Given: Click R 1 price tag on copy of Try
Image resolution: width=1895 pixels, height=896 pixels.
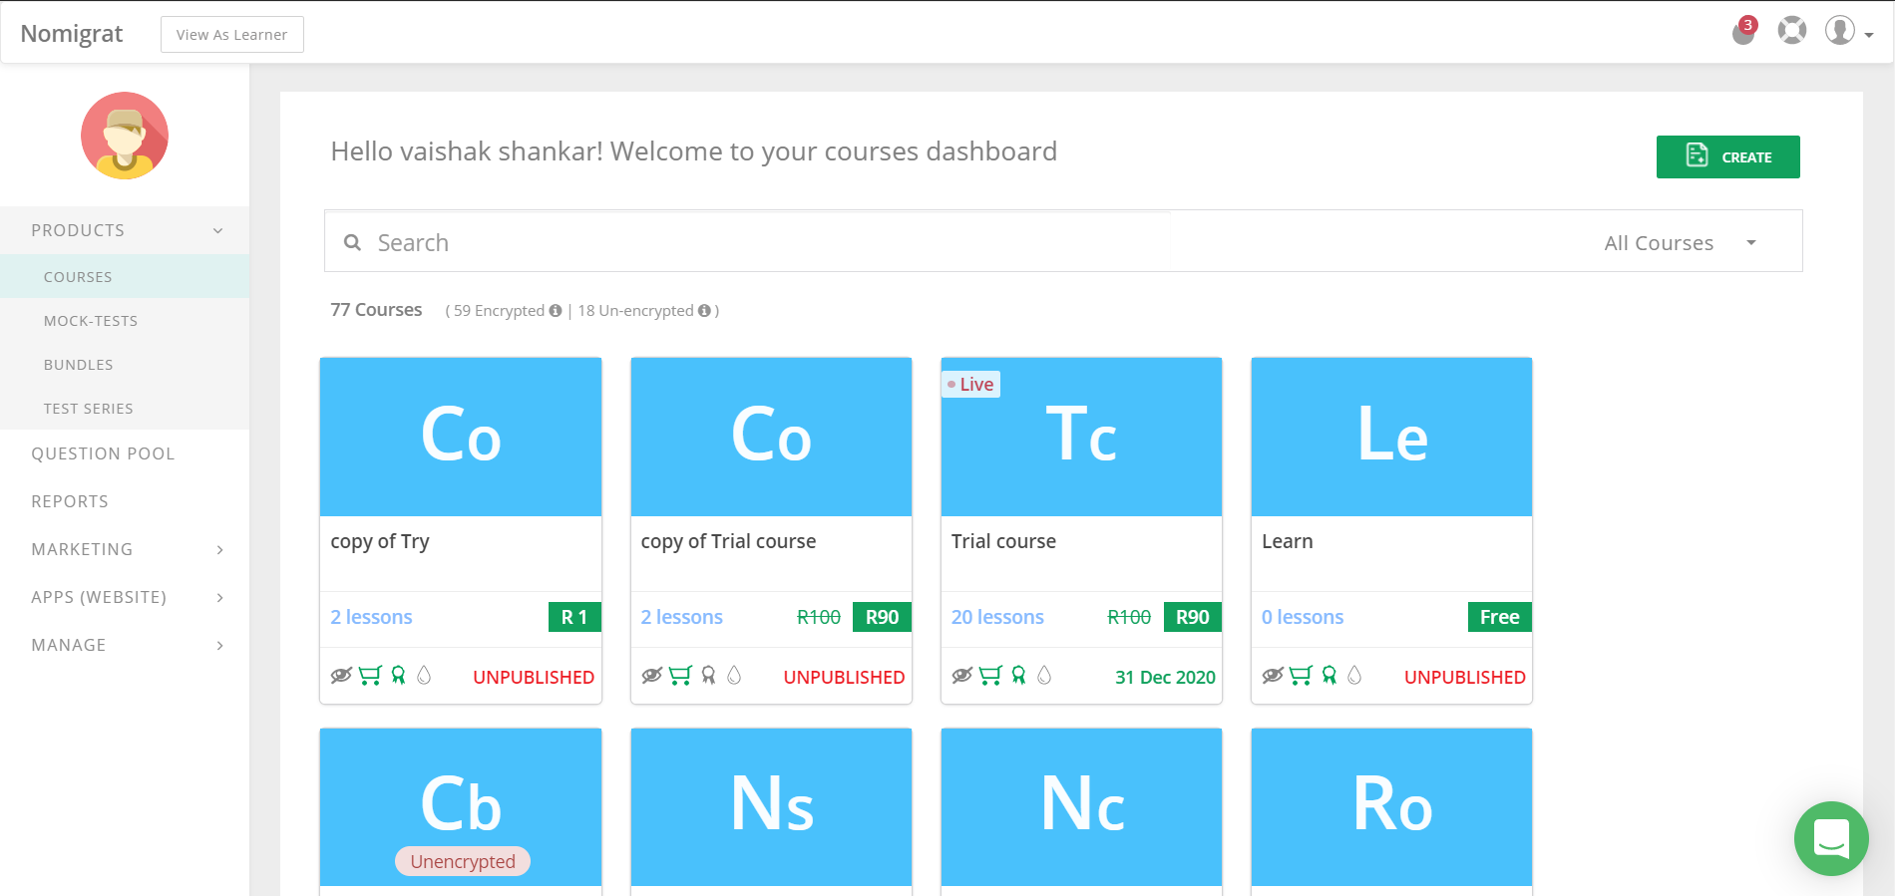Looking at the screenshot, I should [574, 617].
